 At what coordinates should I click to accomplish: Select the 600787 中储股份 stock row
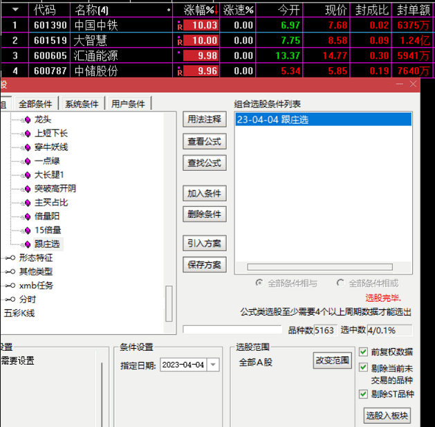click(217, 71)
